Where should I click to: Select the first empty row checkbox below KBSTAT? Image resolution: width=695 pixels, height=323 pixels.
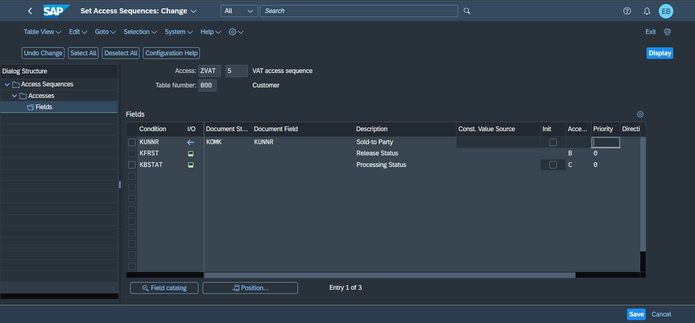coord(132,176)
